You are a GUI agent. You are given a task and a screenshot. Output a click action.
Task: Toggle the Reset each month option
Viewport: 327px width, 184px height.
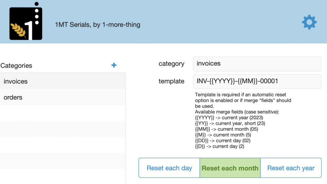[230, 168]
